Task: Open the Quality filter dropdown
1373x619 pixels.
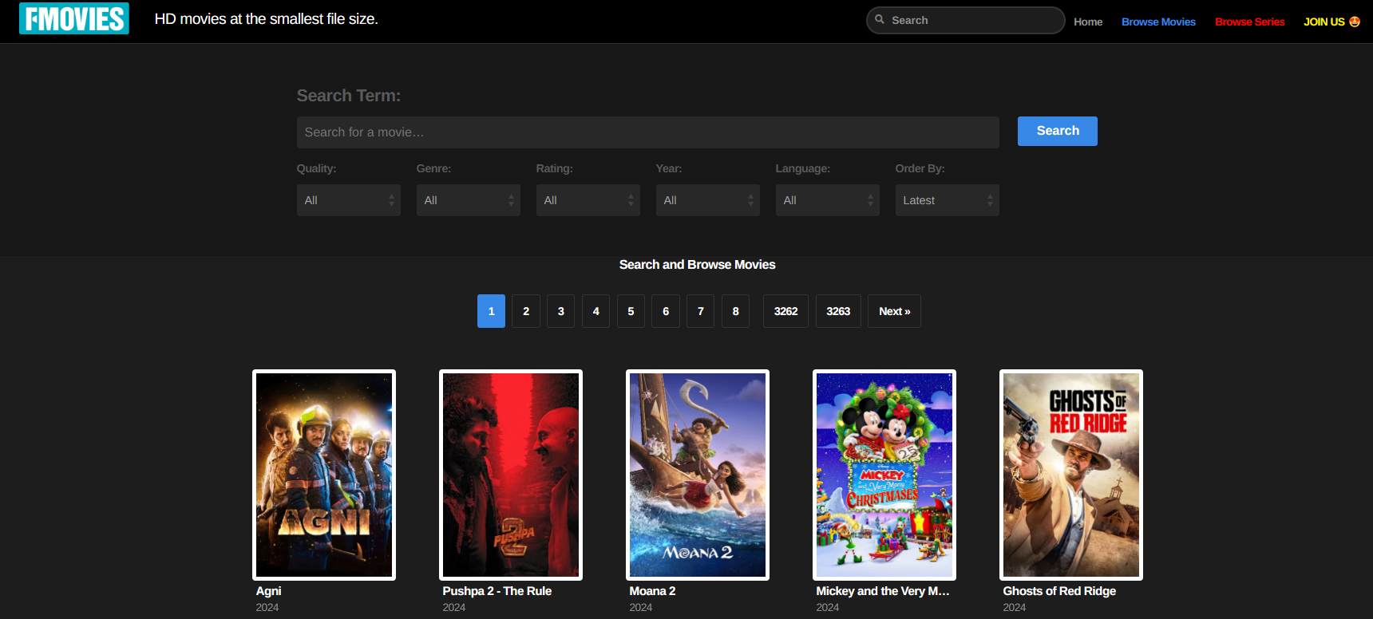Action: (348, 200)
